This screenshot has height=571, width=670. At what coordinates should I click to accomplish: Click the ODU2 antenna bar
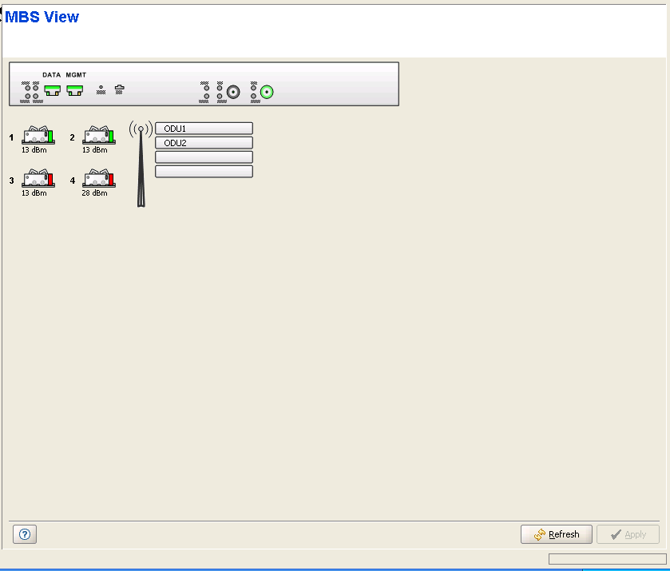(204, 143)
